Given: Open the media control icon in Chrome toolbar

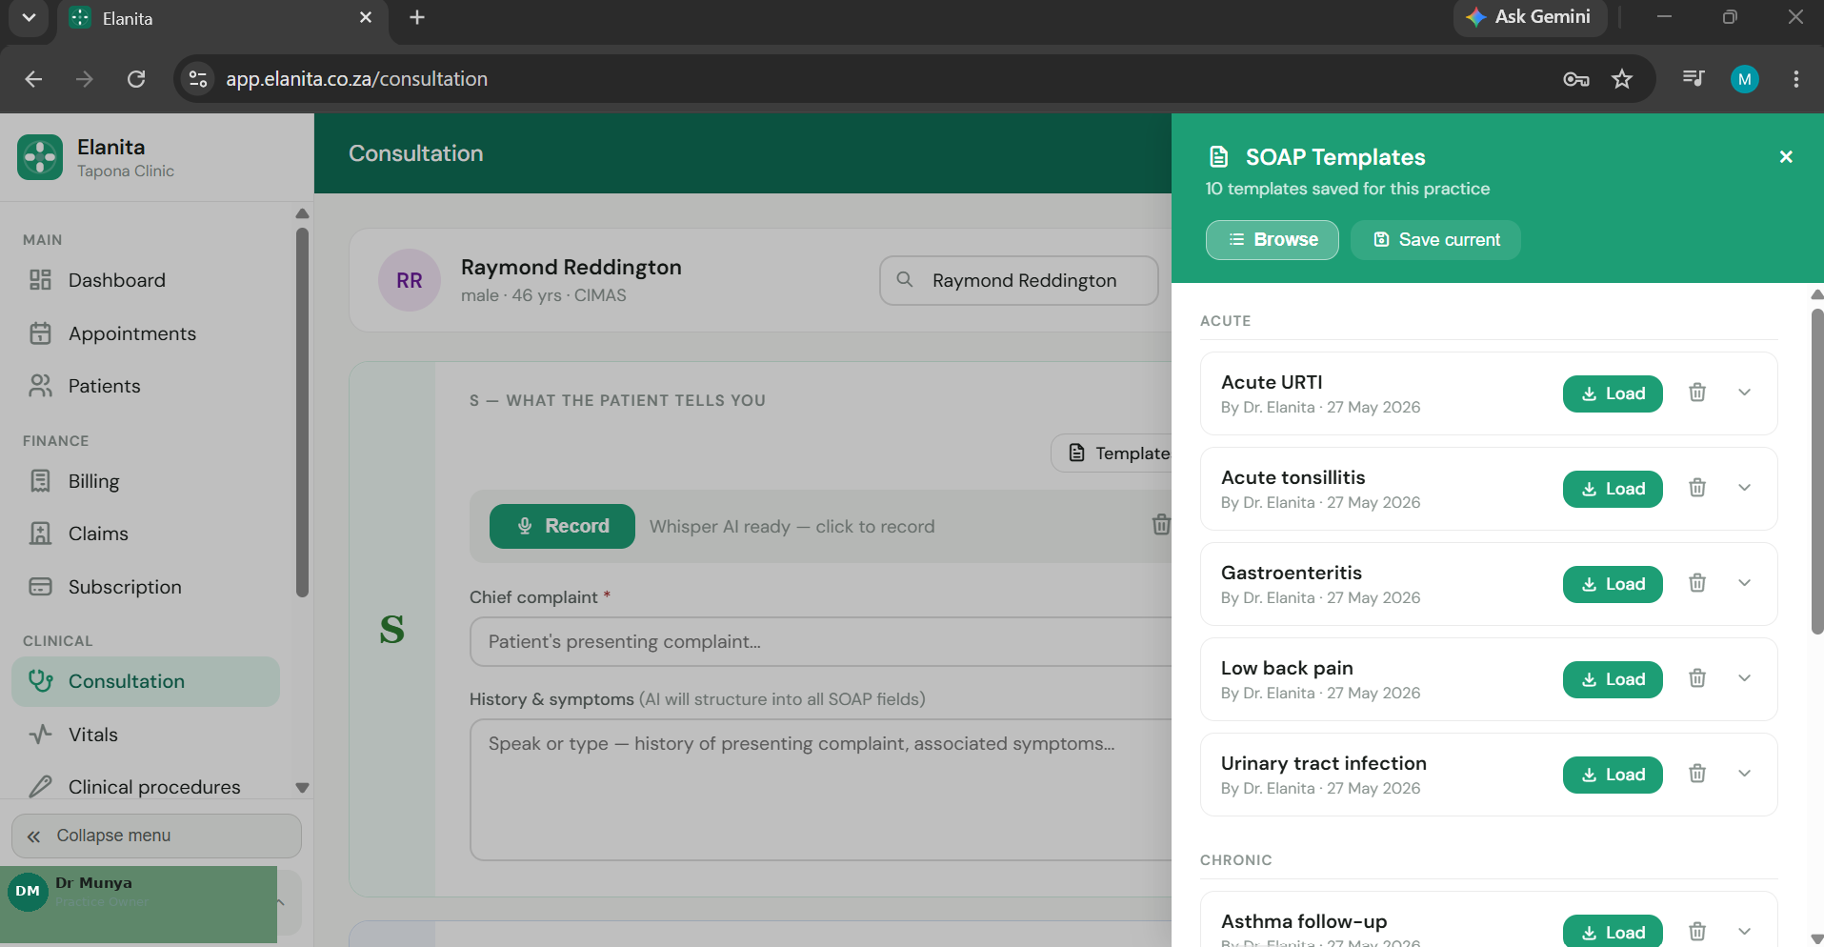Looking at the screenshot, I should coord(1694,78).
